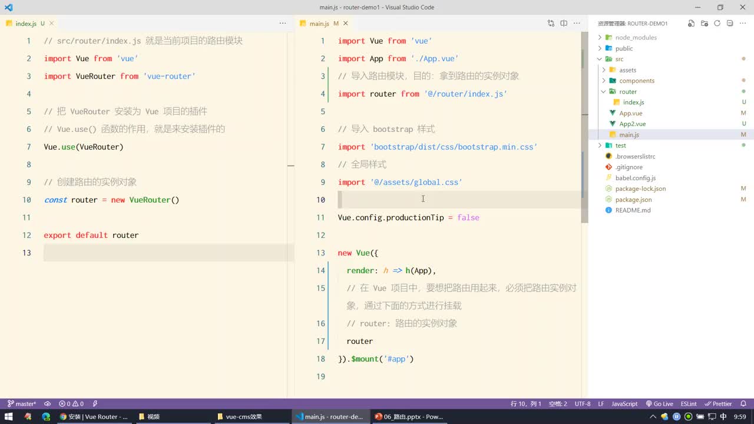The width and height of the screenshot is (754, 424).
Task: Close the index.js tab
Action: pyautogui.click(x=52, y=24)
